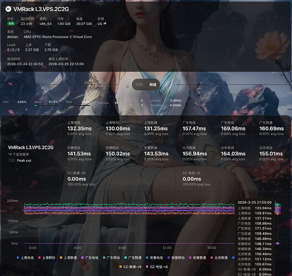Toggle 广东联通 legend entry
This screenshot has height=276, width=292.
[x=133, y=258]
